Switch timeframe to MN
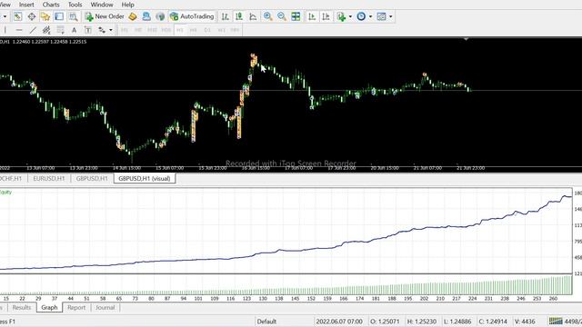 (235, 30)
